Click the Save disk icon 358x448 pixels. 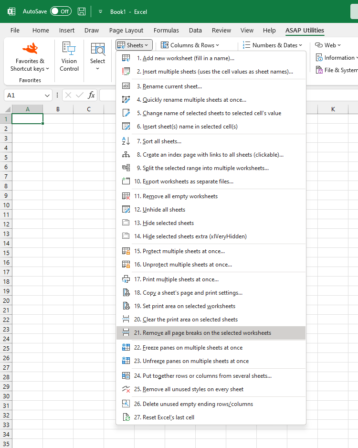(82, 11)
